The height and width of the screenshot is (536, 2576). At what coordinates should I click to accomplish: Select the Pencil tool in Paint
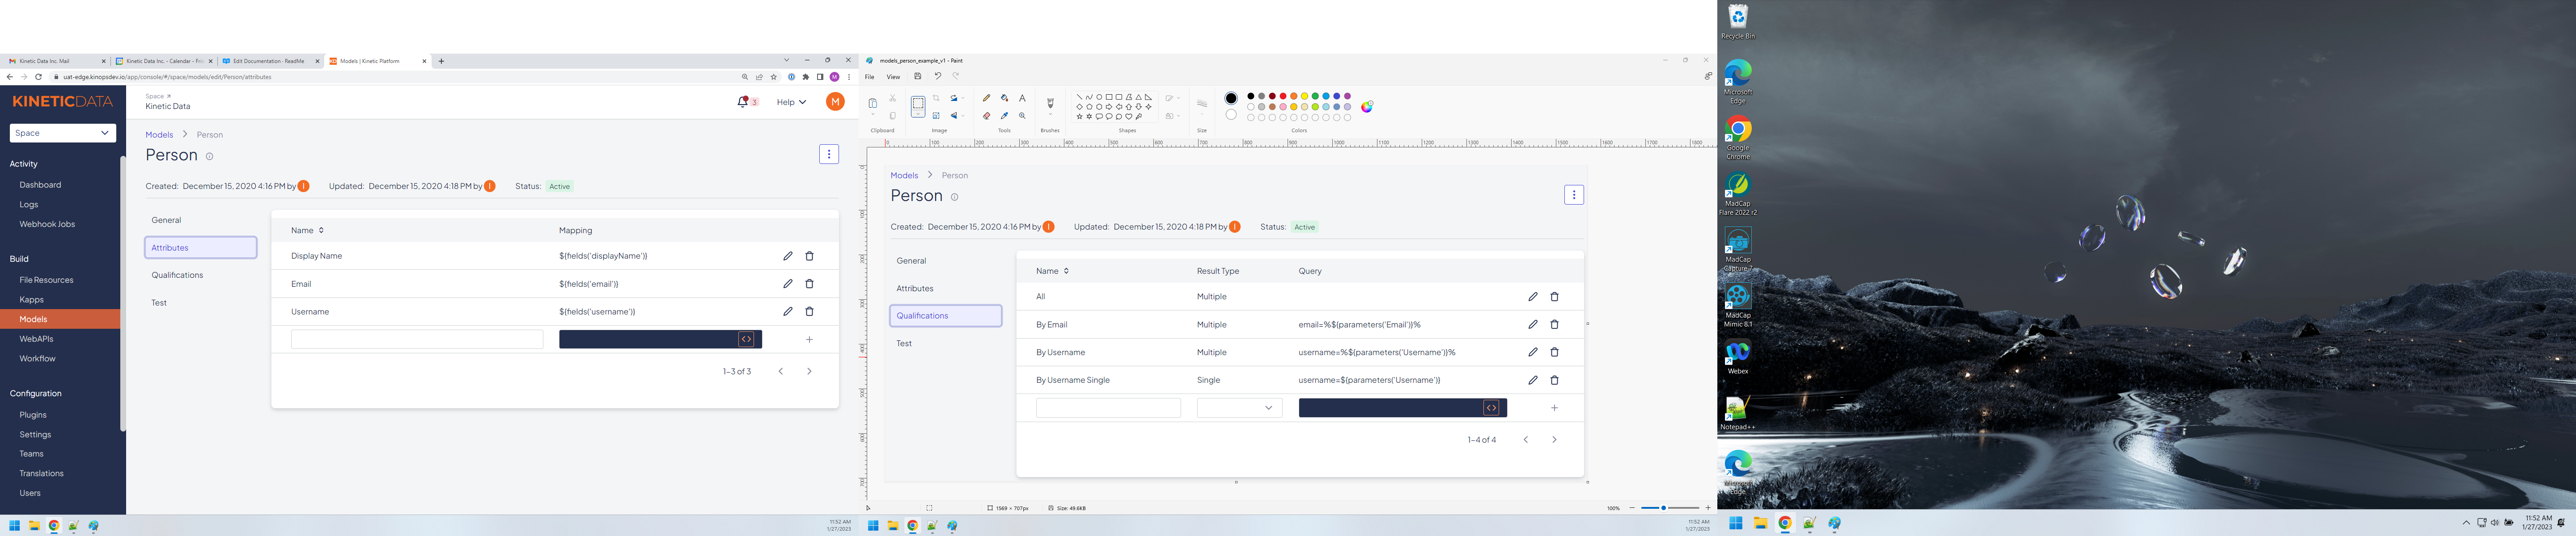(986, 99)
